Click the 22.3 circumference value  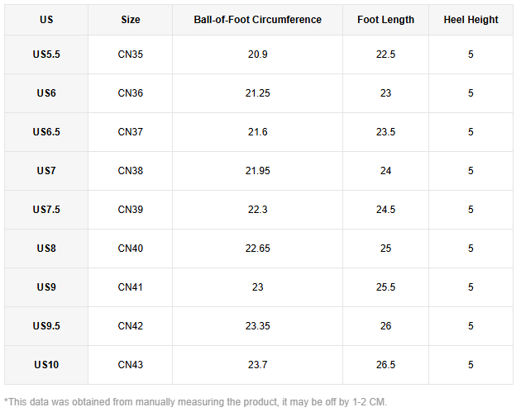pyautogui.click(x=257, y=210)
